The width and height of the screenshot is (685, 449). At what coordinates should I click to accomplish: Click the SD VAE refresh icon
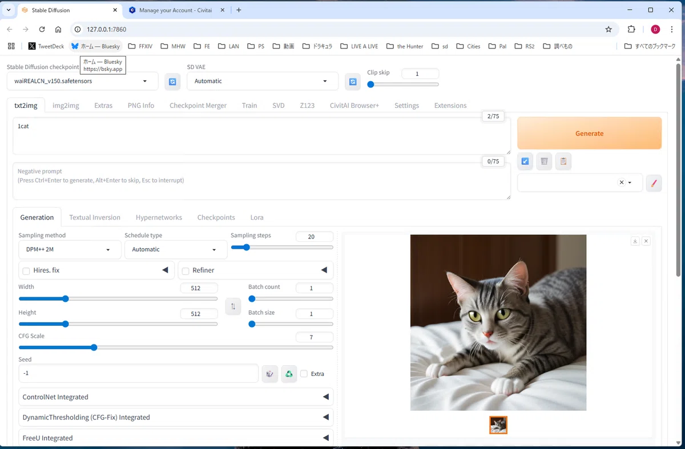point(353,82)
